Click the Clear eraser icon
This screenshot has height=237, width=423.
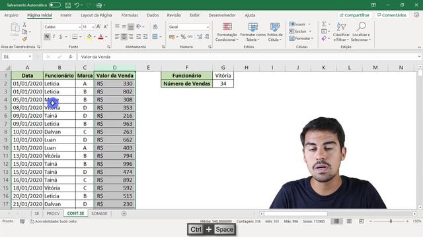coord(324,39)
